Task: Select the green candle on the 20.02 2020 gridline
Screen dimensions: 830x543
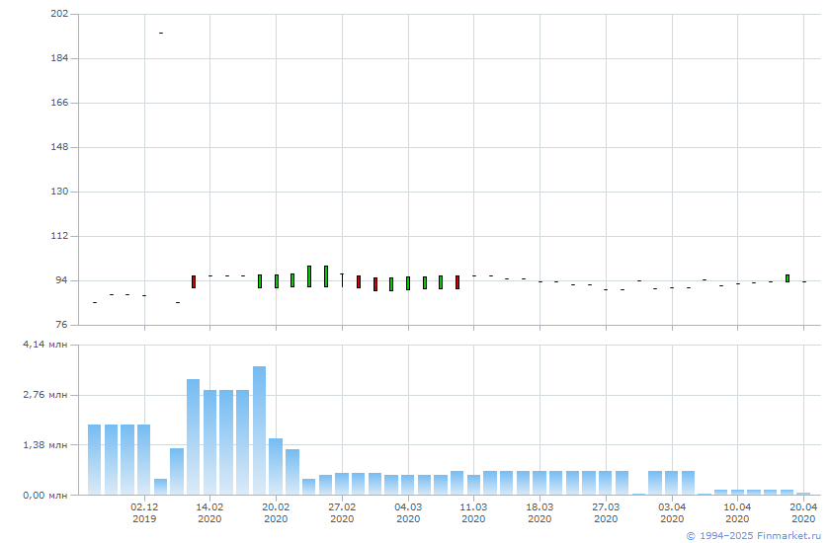Action: point(277,281)
